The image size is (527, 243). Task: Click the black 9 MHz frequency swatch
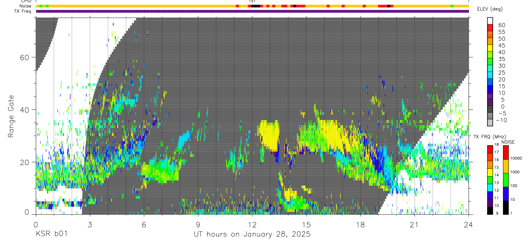(490, 210)
